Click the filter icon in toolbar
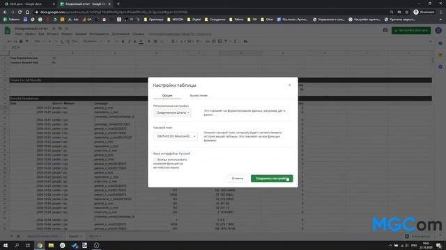This screenshot has height=250, width=446. click(226, 42)
